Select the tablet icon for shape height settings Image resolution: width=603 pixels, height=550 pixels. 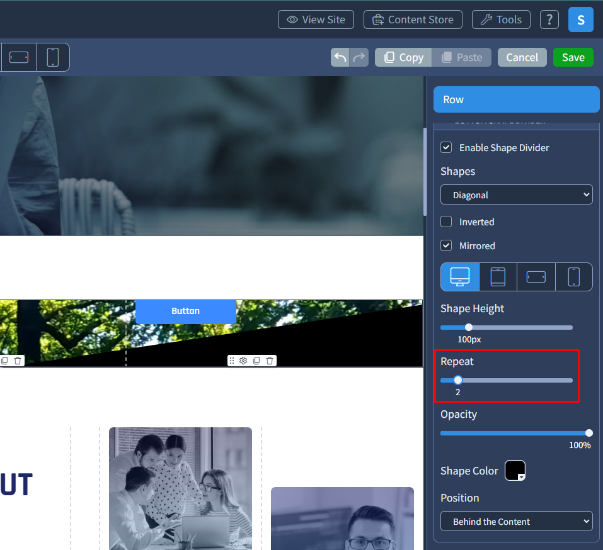(x=498, y=277)
